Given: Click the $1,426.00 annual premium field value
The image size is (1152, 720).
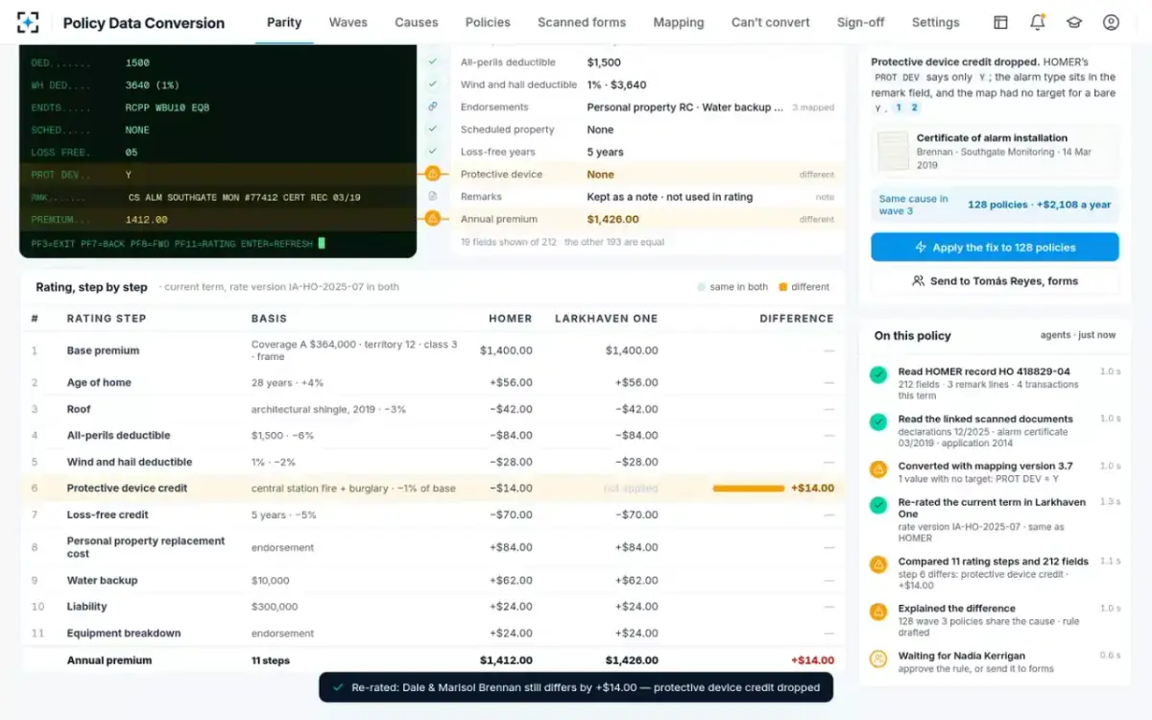Looking at the screenshot, I should [x=613, y=219].
